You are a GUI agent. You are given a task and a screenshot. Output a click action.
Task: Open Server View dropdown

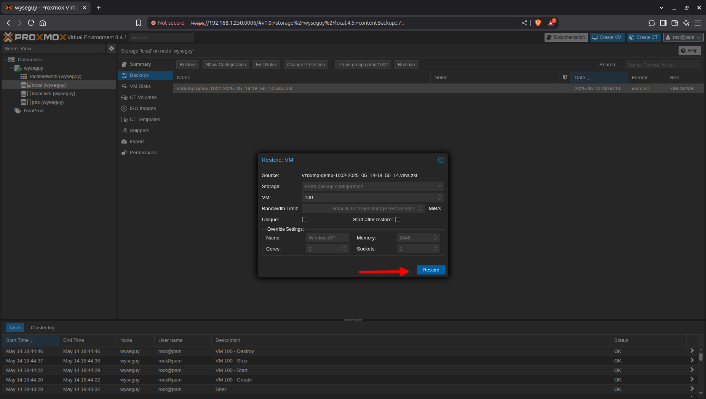(53, 49)
